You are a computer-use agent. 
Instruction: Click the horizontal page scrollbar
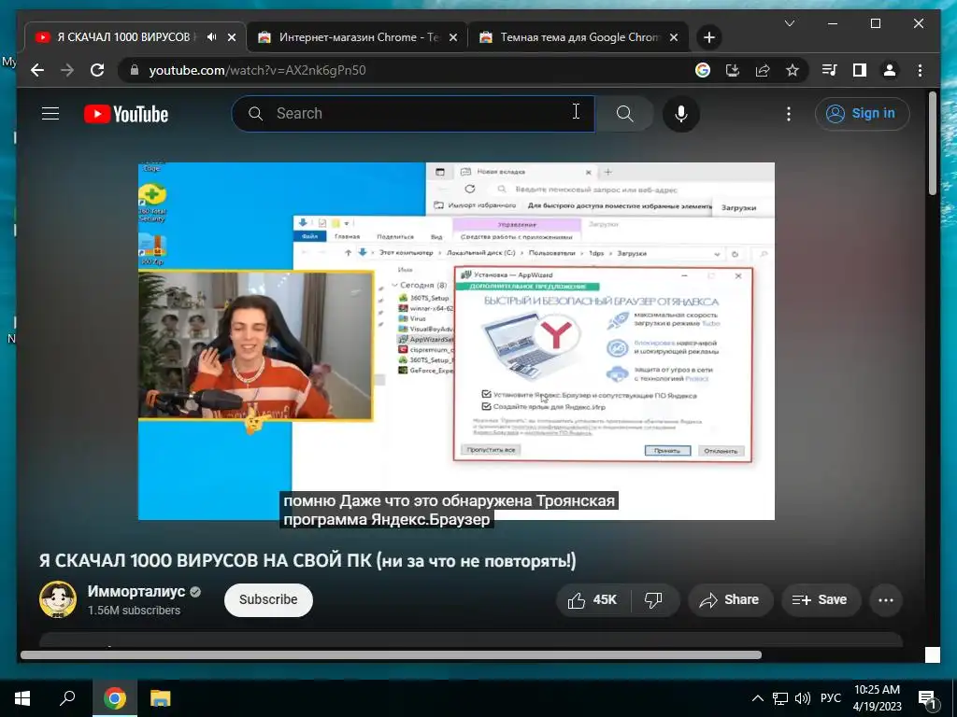pyautogui.click(x=391, y=654)
